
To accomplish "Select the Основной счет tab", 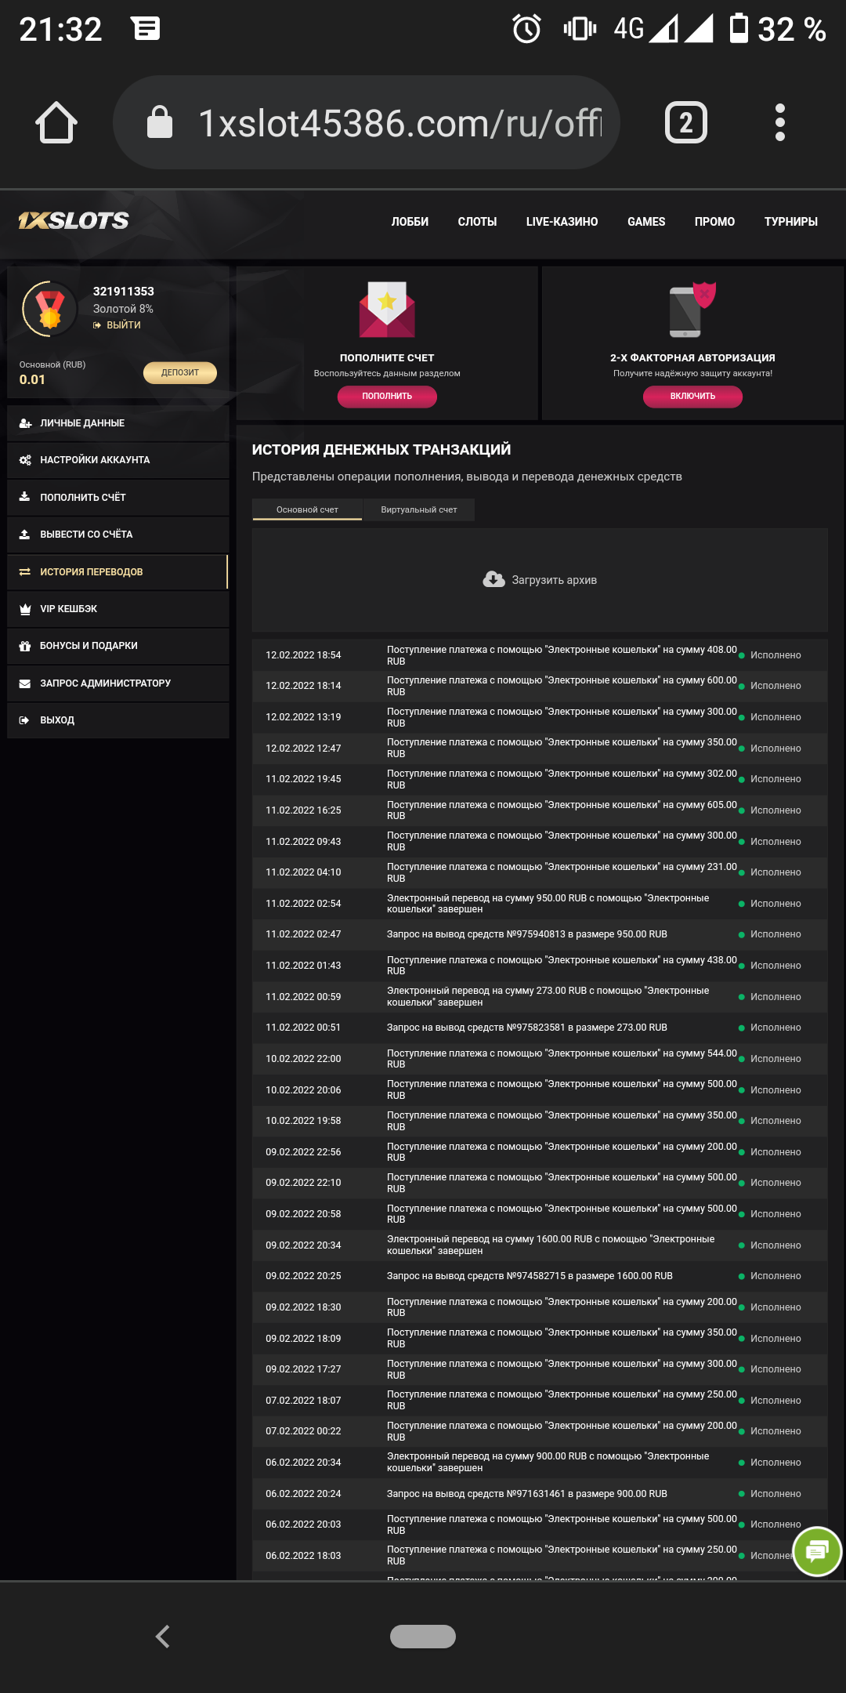I will point(307,509).
